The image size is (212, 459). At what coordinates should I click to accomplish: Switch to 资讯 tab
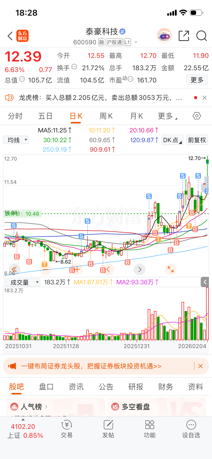(x=76, y=387)
